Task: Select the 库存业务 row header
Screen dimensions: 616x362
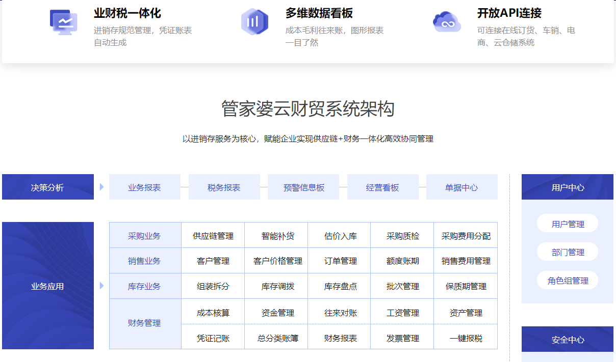Action: click(x=145, y=286)
